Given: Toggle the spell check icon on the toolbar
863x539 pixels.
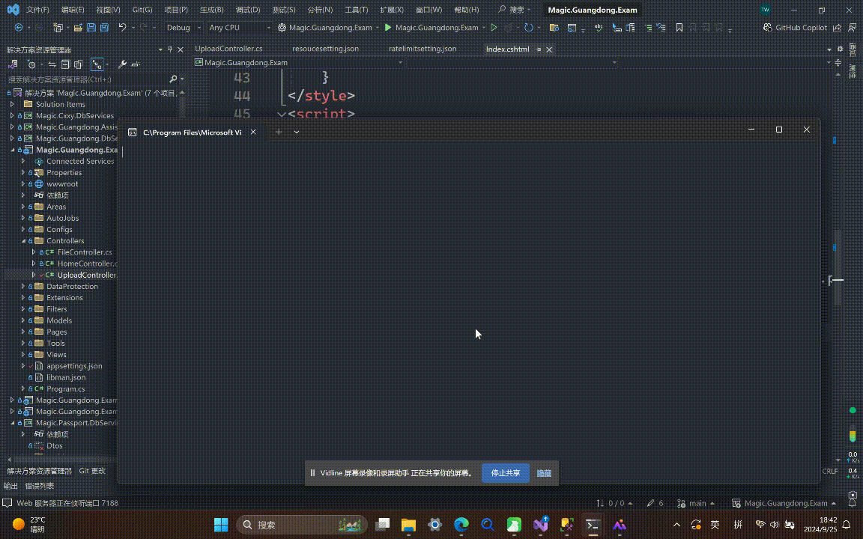Looking at the screenshot, I should (599, 27).
